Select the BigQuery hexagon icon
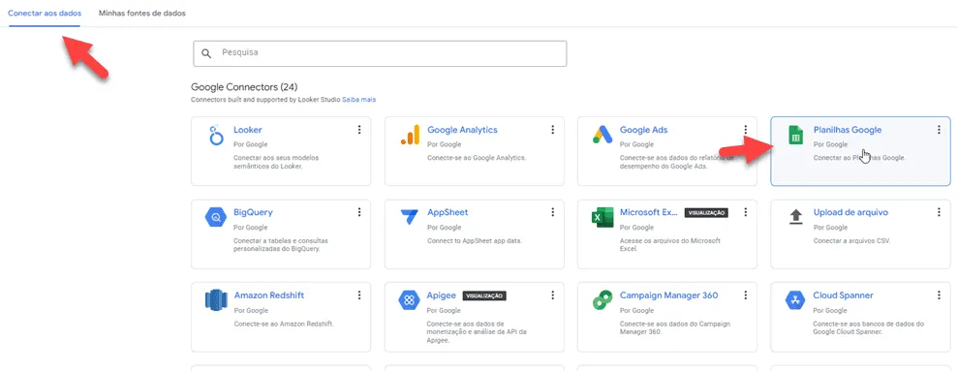This screenshot has height=371, width=958. 216,217
